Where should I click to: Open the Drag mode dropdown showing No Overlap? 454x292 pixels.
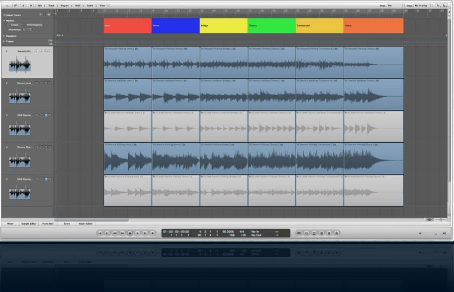click(422, 5)
